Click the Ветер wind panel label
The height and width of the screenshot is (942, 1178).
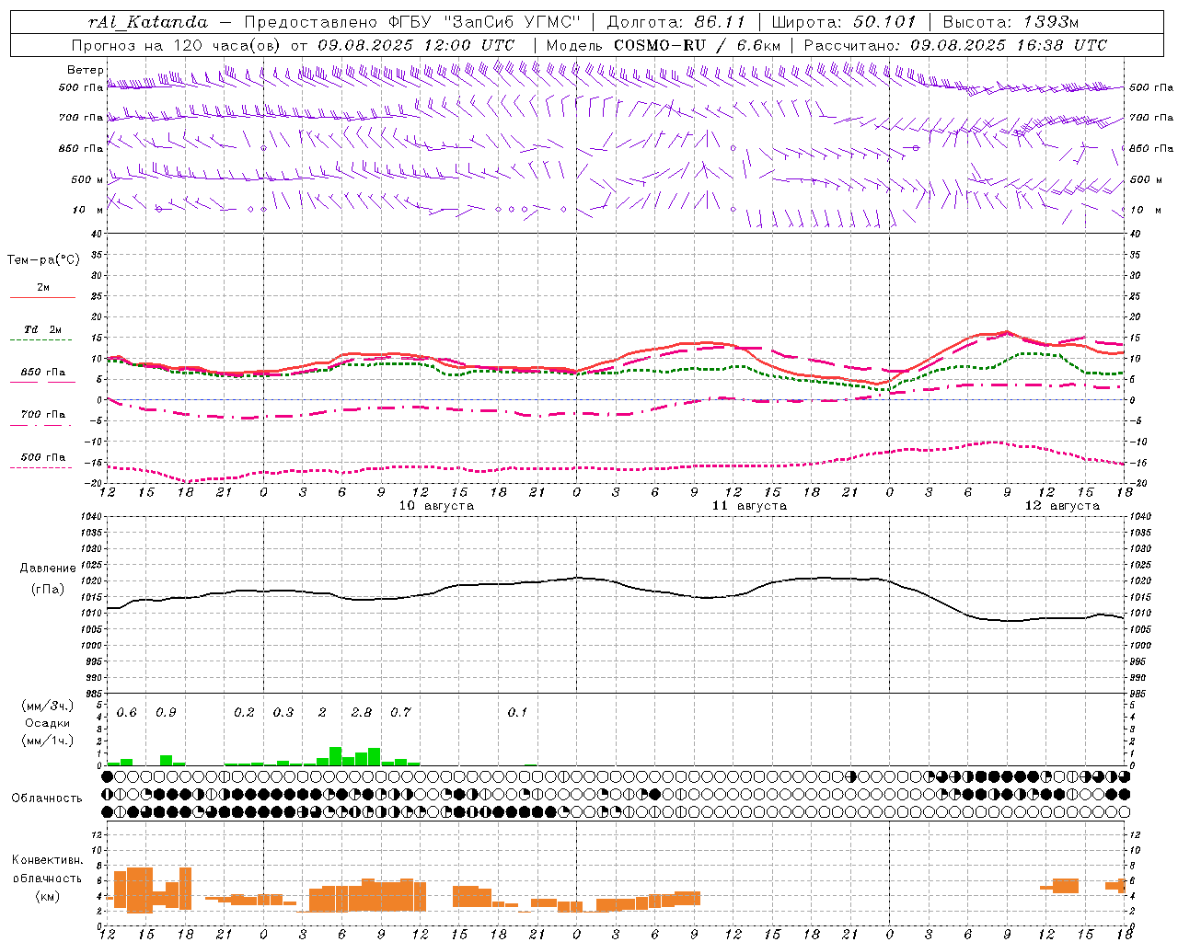click(86, 70)
